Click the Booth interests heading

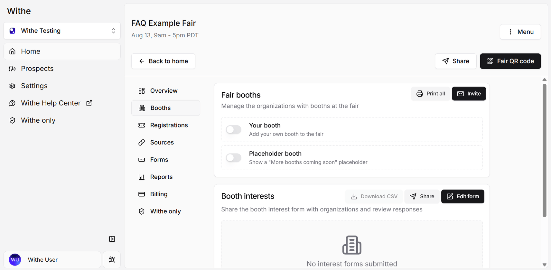pyautogui.click(x=247, y=196)
